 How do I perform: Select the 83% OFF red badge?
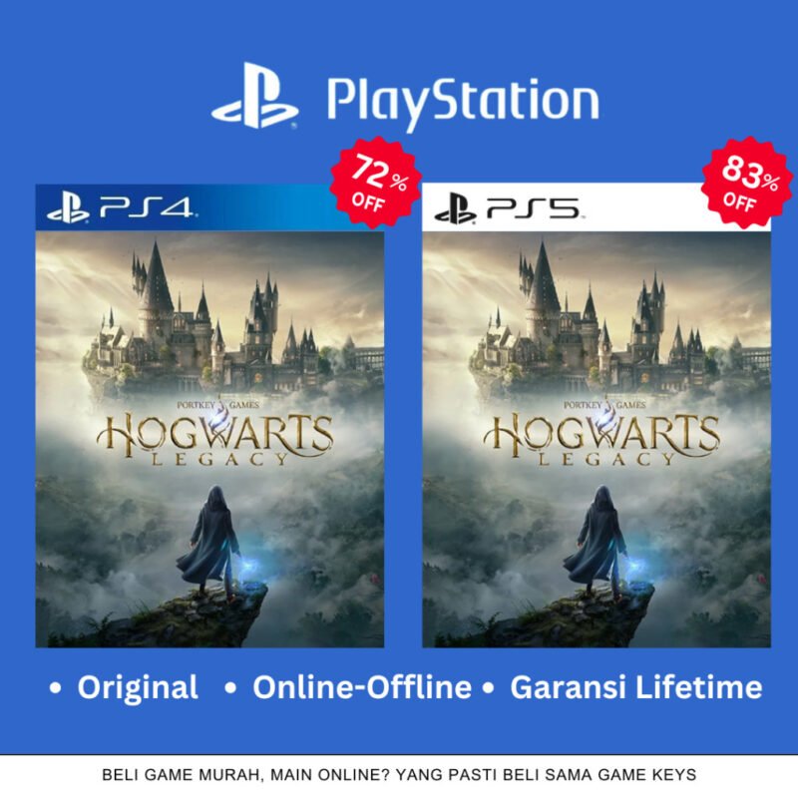click(746, 183)
